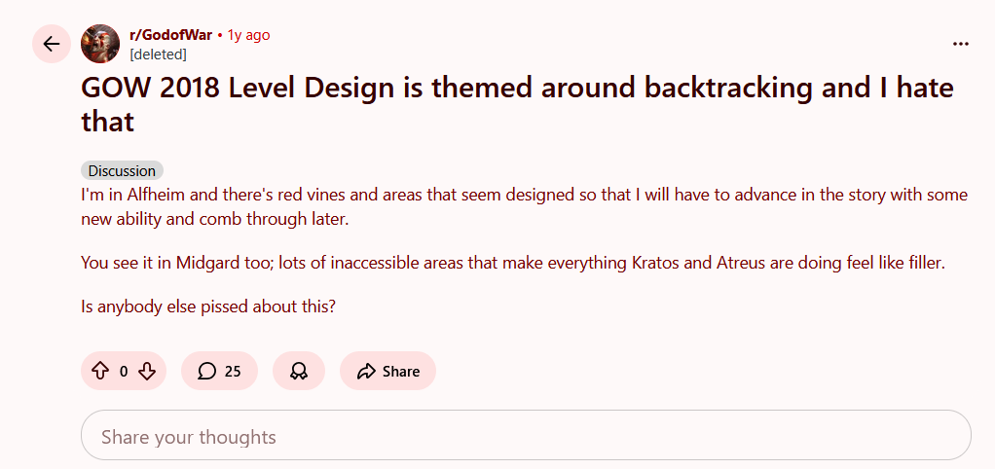995x469 pixels.
Task: Click the '1y ago' post timestamp
Action: [248, 35]
